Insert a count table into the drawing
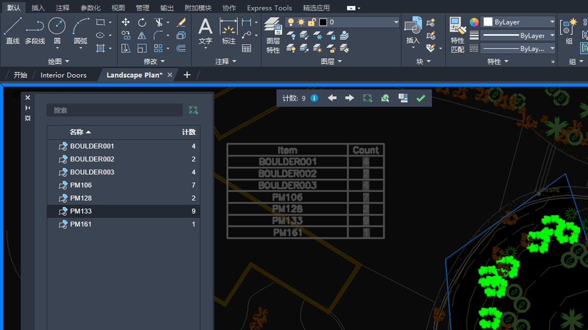This screenshot has width=588, height=330. 403,99
